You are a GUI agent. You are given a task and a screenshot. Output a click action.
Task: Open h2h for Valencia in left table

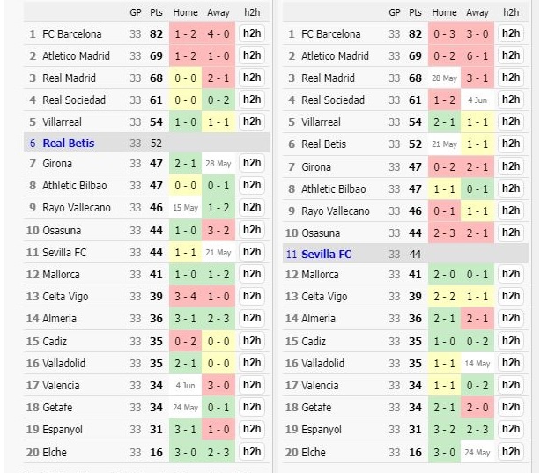click(252, 385)
